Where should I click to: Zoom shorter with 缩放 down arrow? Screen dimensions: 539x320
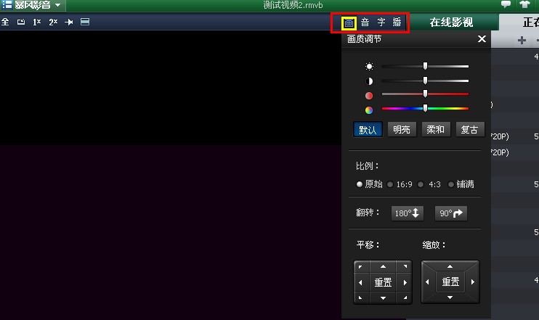450,298
